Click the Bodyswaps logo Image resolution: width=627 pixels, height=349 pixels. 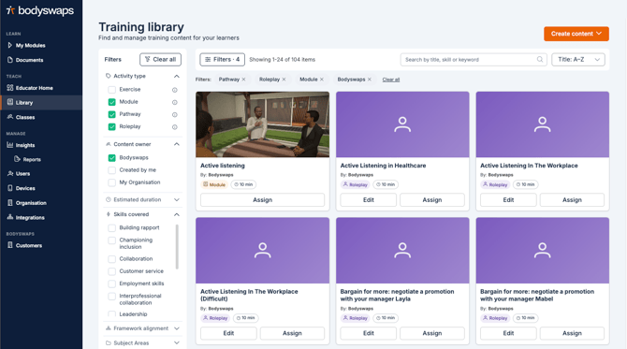pyautogui.click(x=40, y=11)
